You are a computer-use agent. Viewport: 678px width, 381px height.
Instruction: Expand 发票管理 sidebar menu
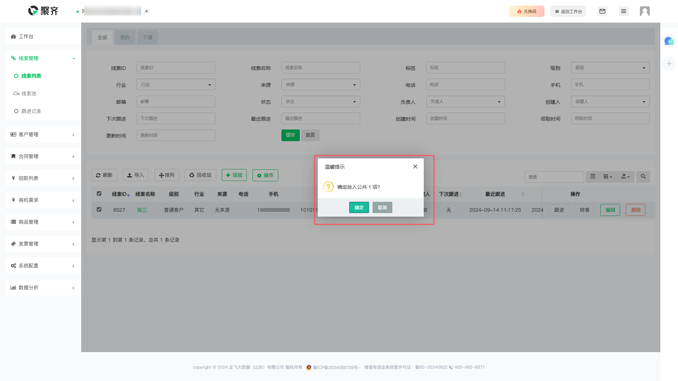[x=43, y=244]
